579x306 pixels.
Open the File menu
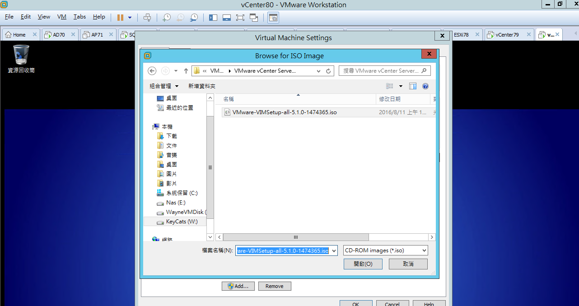[9, 17]
